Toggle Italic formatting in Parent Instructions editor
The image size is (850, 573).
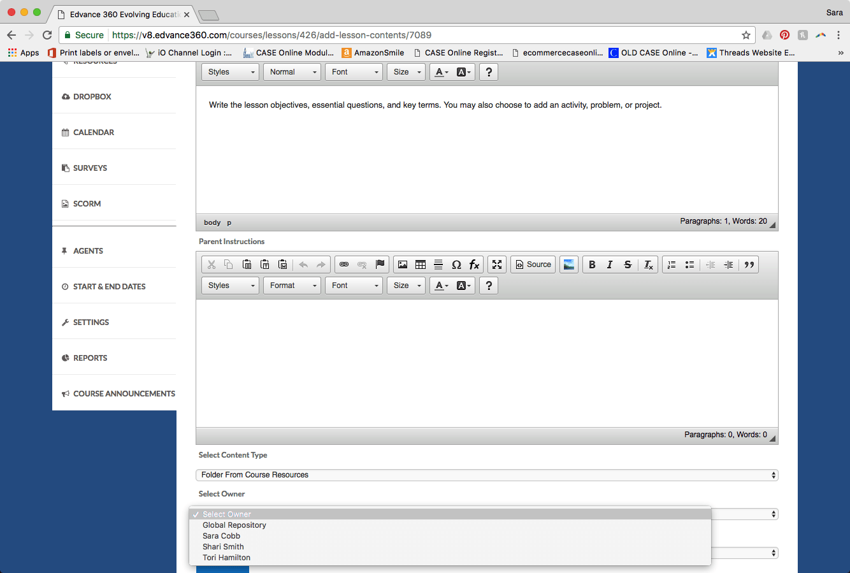[610, 265]
